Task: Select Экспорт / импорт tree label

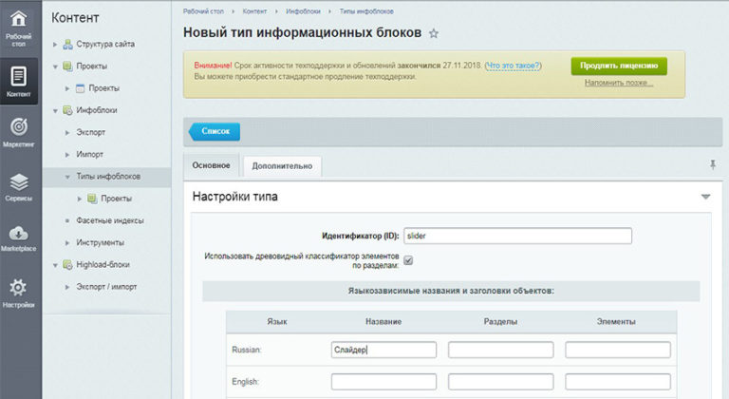Action: coord(106,287)
